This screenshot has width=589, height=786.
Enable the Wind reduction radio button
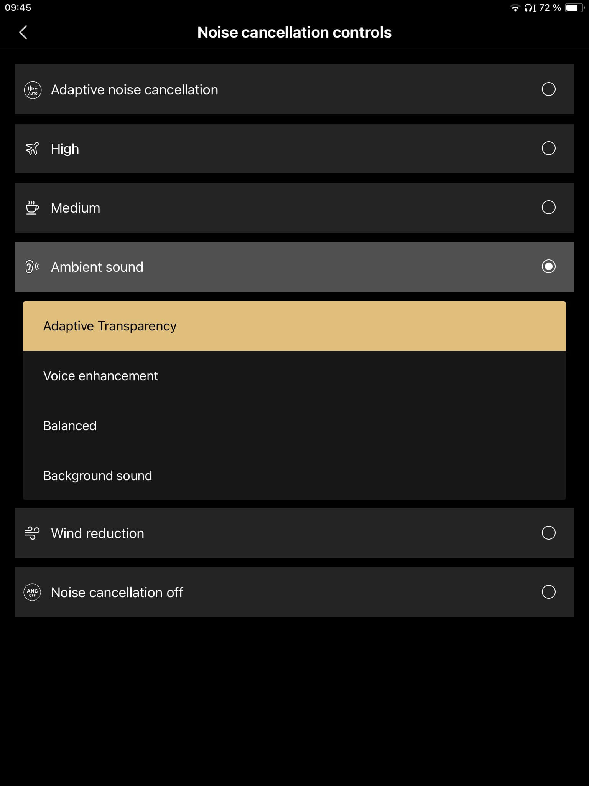click(x=548, y=533)
